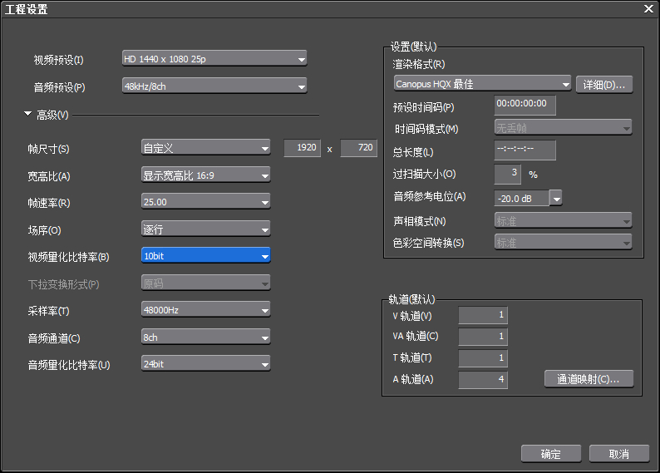Click the 详细(D)... button

604,85
